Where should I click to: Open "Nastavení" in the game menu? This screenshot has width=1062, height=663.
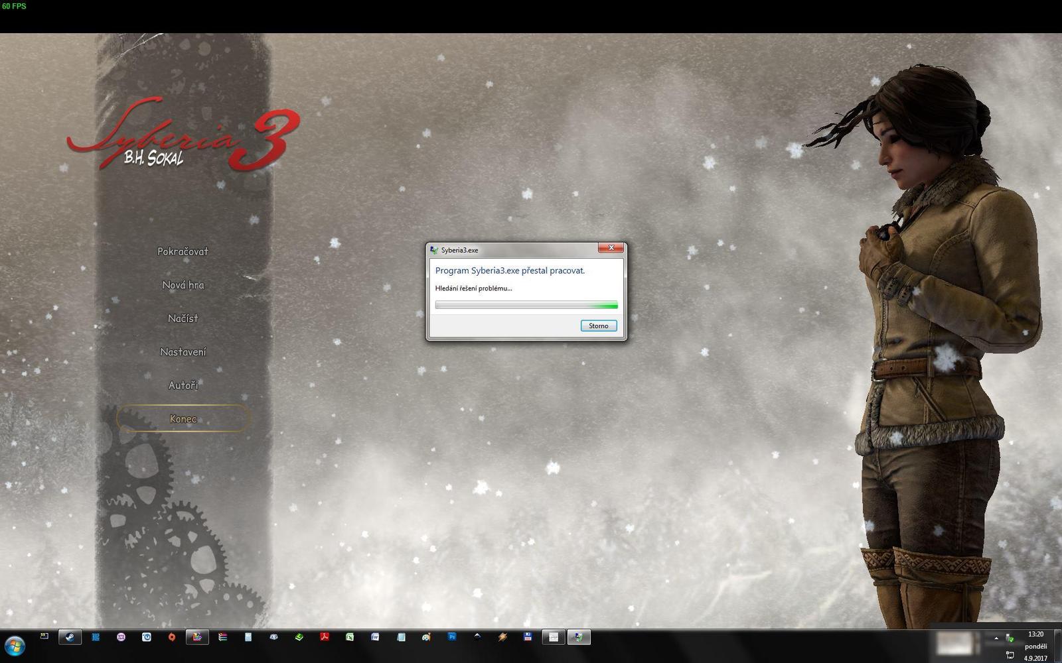coord(184,351)
